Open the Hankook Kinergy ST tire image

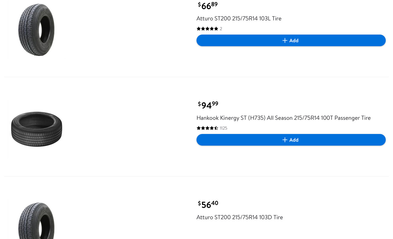tap(37, 129)
